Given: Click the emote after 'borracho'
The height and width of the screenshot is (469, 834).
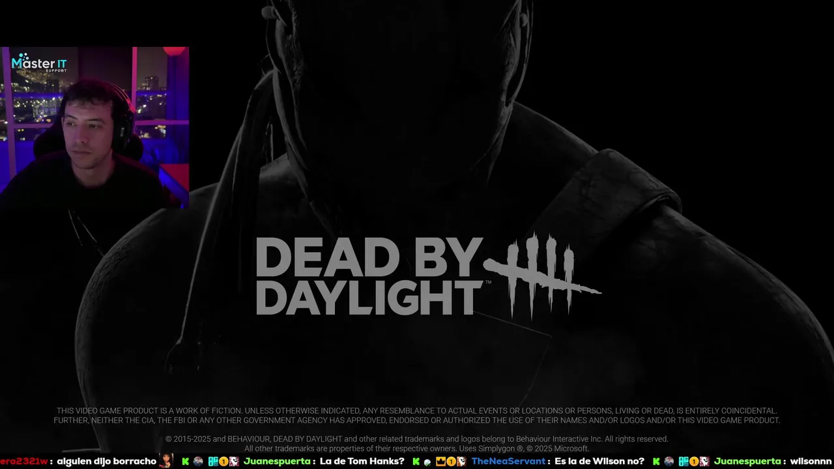Looking at the screenshot, I should (165, 461).
